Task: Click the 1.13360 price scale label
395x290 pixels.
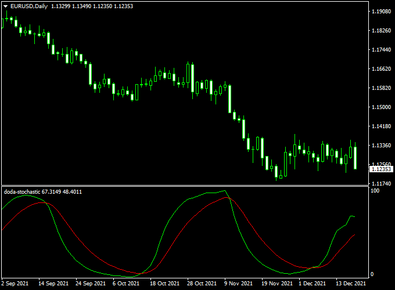Action: point(382,146)
